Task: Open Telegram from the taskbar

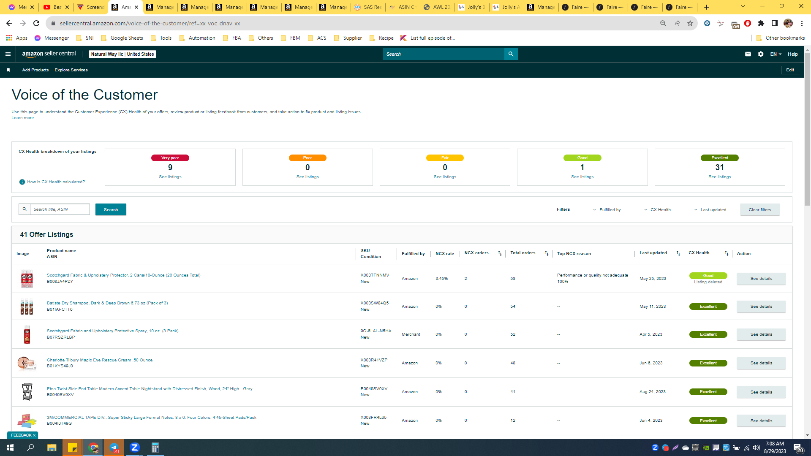Action: pyautogui.click(x=114, y=448)
